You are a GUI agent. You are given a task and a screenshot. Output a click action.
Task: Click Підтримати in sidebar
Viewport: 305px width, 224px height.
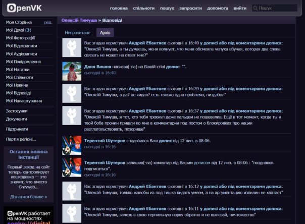(x=17, y=129)
